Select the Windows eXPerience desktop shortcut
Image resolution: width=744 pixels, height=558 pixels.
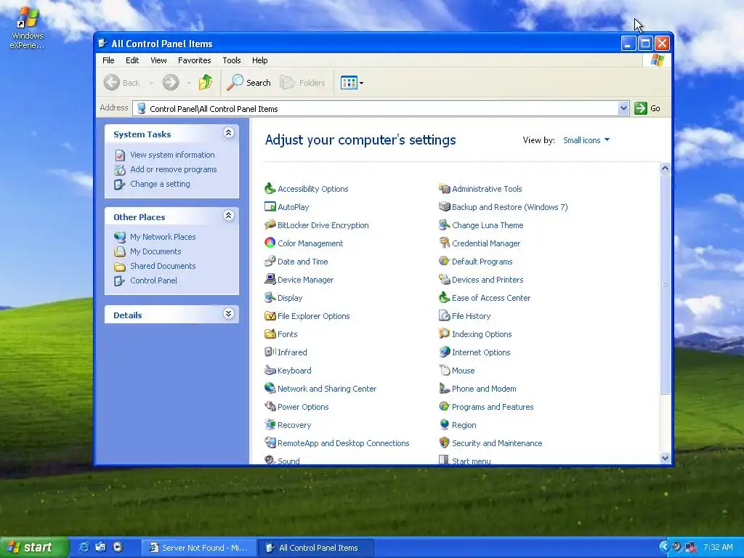[27, 27]
